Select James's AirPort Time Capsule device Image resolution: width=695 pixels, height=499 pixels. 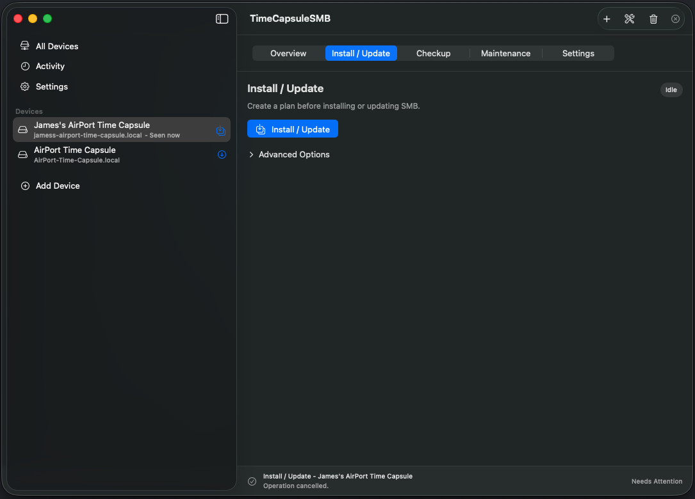[x=122, y=130]
